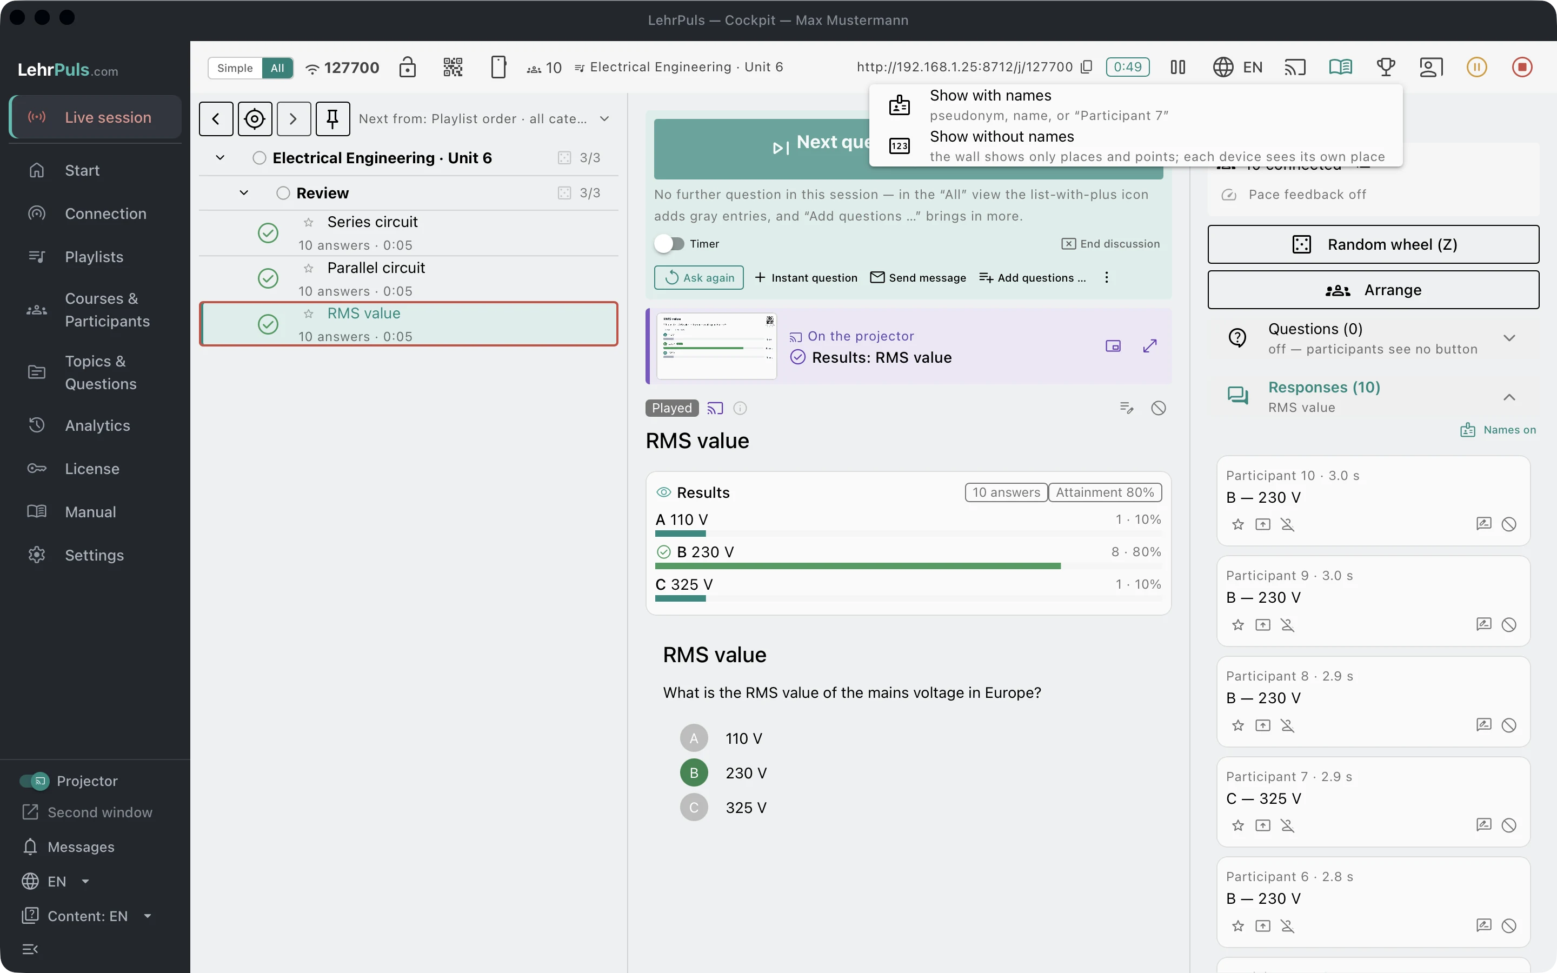
Task: Toggle the Timer switch
Action: 669,244
